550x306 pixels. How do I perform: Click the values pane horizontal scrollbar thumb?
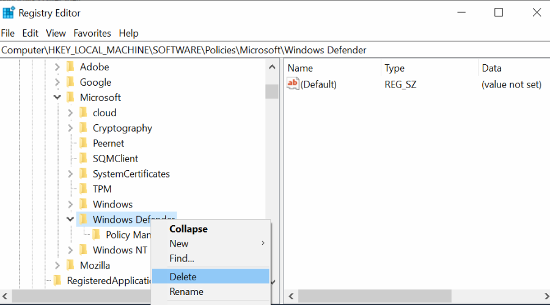[x=375, y=296]
